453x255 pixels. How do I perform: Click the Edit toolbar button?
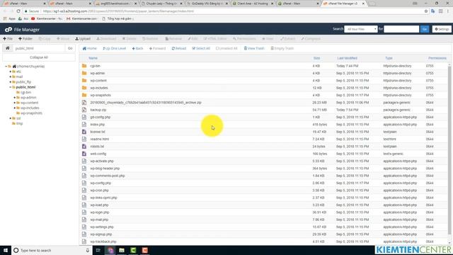pyautogui.click(x=193, y=38)
